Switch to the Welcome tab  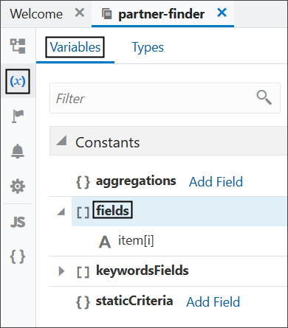(x=36, y=14)
